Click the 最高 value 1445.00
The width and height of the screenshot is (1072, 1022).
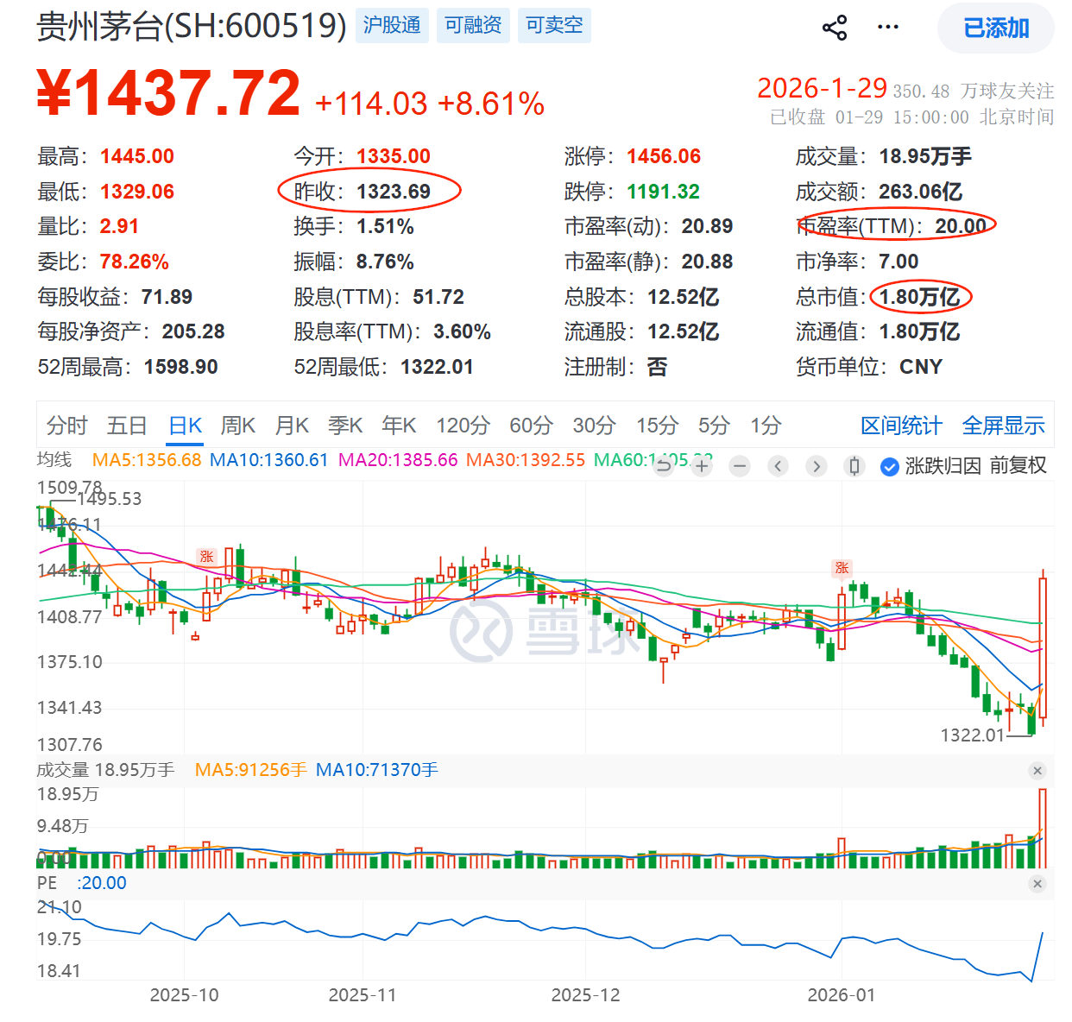click(x=137, y=156)
